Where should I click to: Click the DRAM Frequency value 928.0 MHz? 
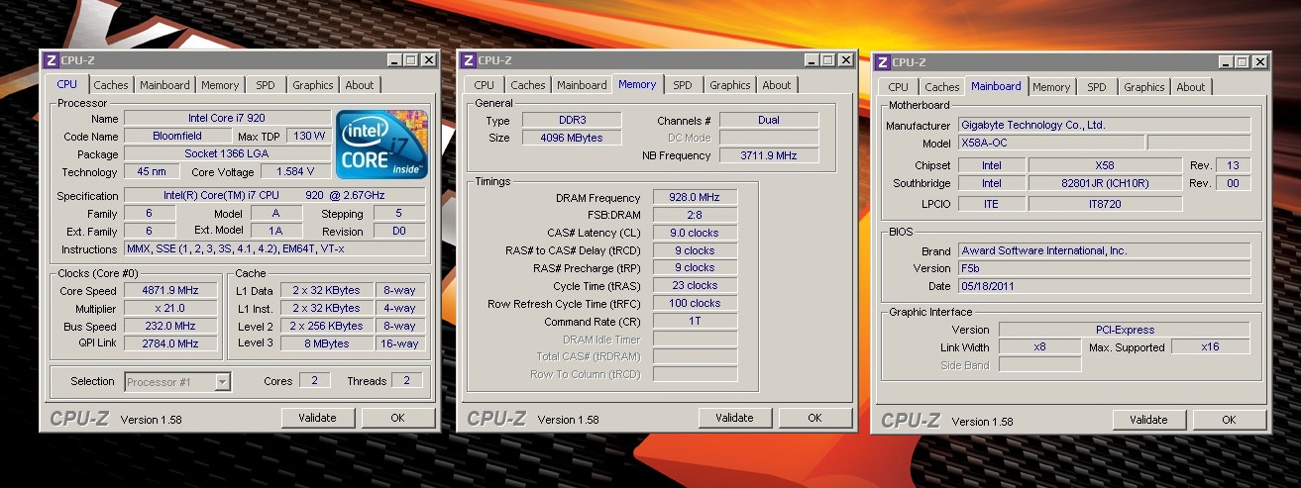tap(695, 197)
